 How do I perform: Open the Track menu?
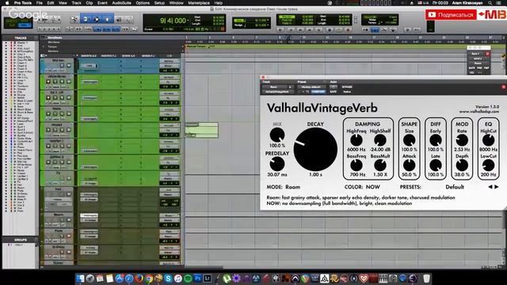[x=76, y=3]
